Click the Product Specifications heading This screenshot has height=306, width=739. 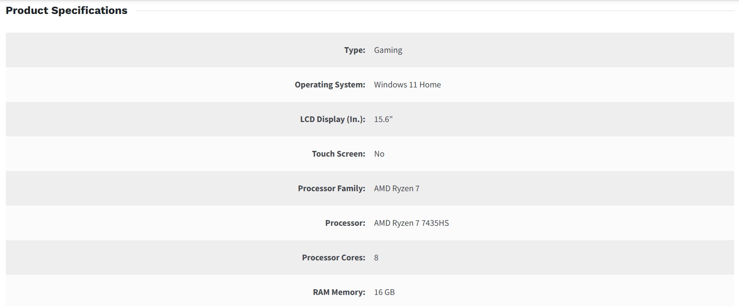66,11
